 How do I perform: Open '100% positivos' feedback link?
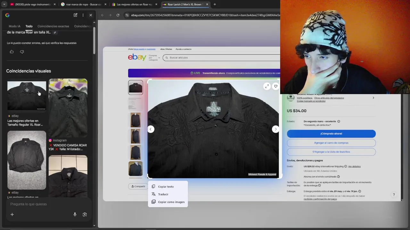304,98
